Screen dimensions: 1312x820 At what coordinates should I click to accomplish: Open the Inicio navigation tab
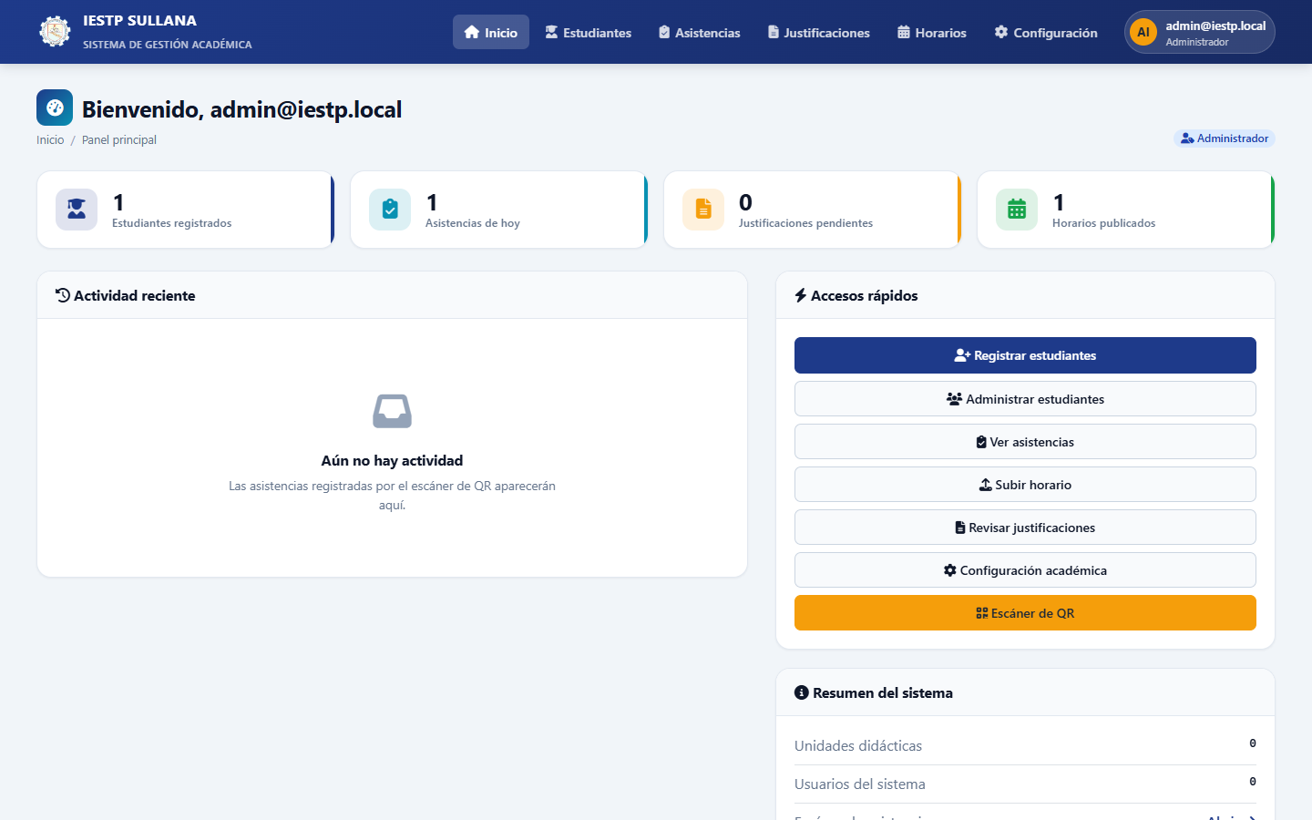pyautogui.click(x=491, y=32)
